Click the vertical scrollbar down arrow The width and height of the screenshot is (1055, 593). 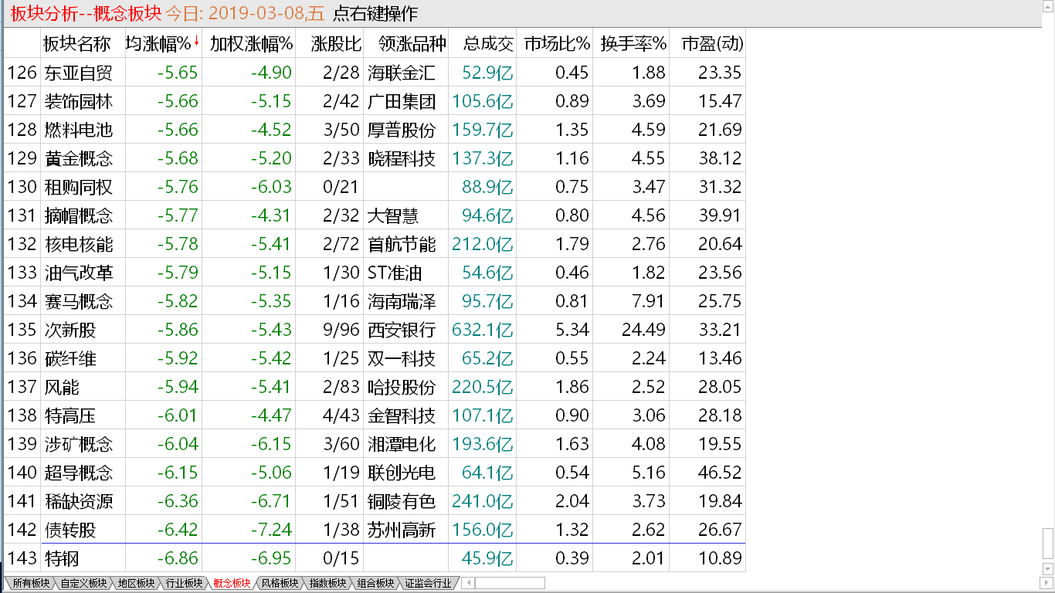coord(1048,570)
